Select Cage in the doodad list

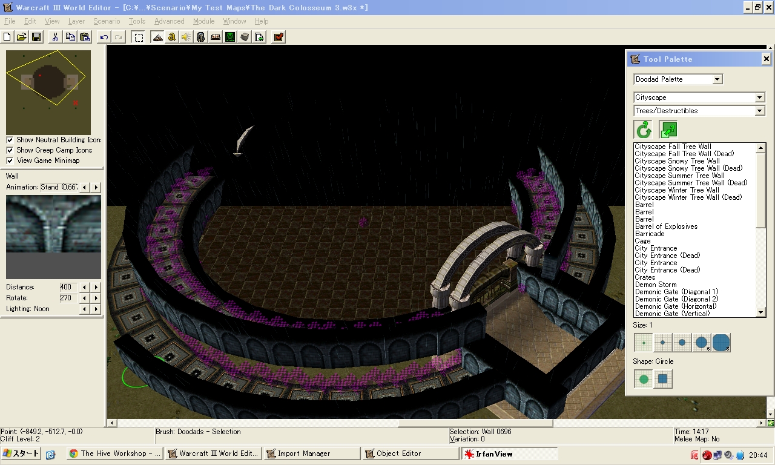point(642,241)
